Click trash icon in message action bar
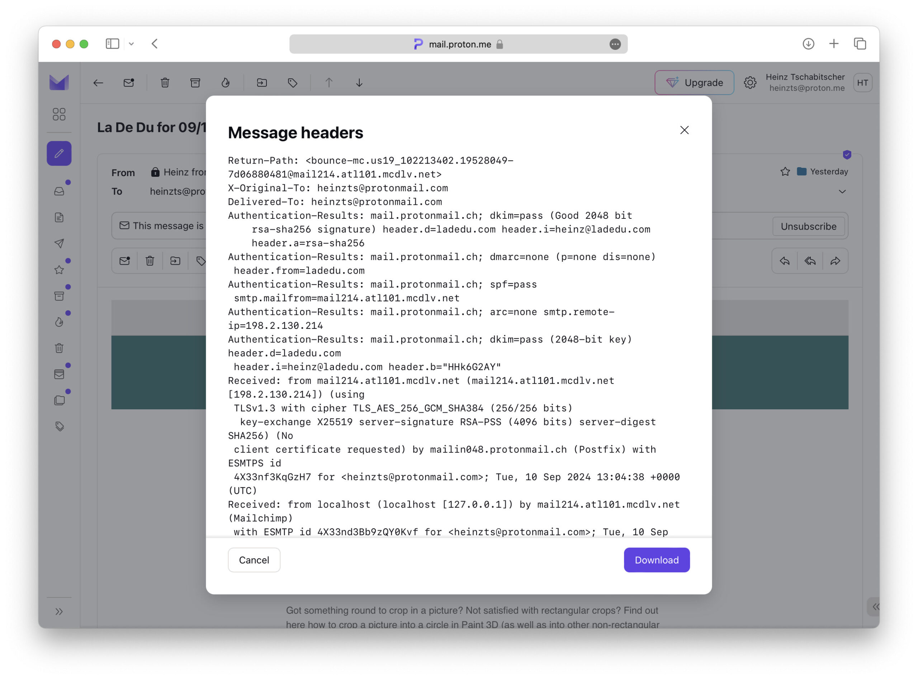Image resolution: width=918 pixels, height=679 pixels. coord(150,261)
